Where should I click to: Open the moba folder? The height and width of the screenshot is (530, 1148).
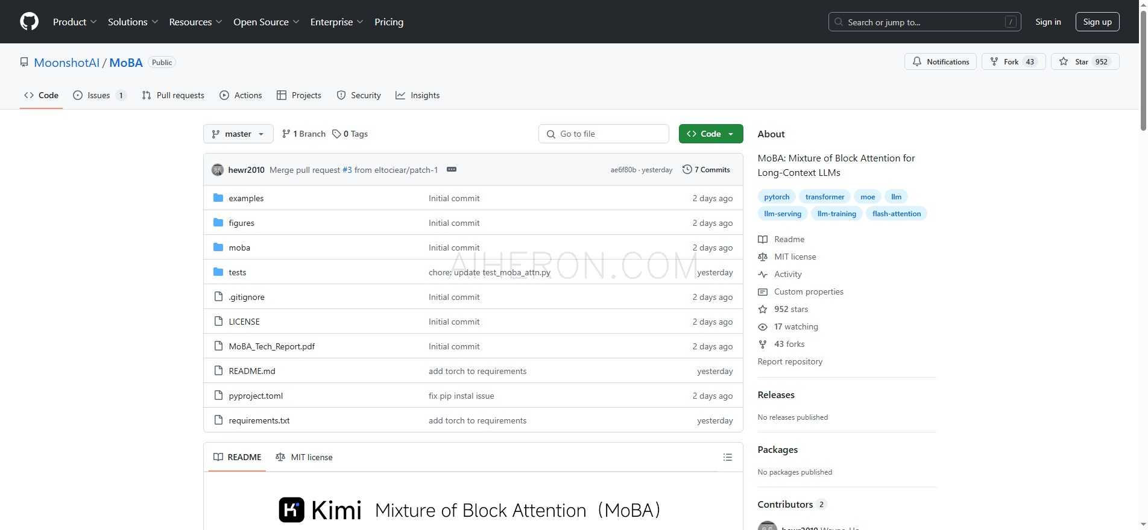tap(239, 248)
